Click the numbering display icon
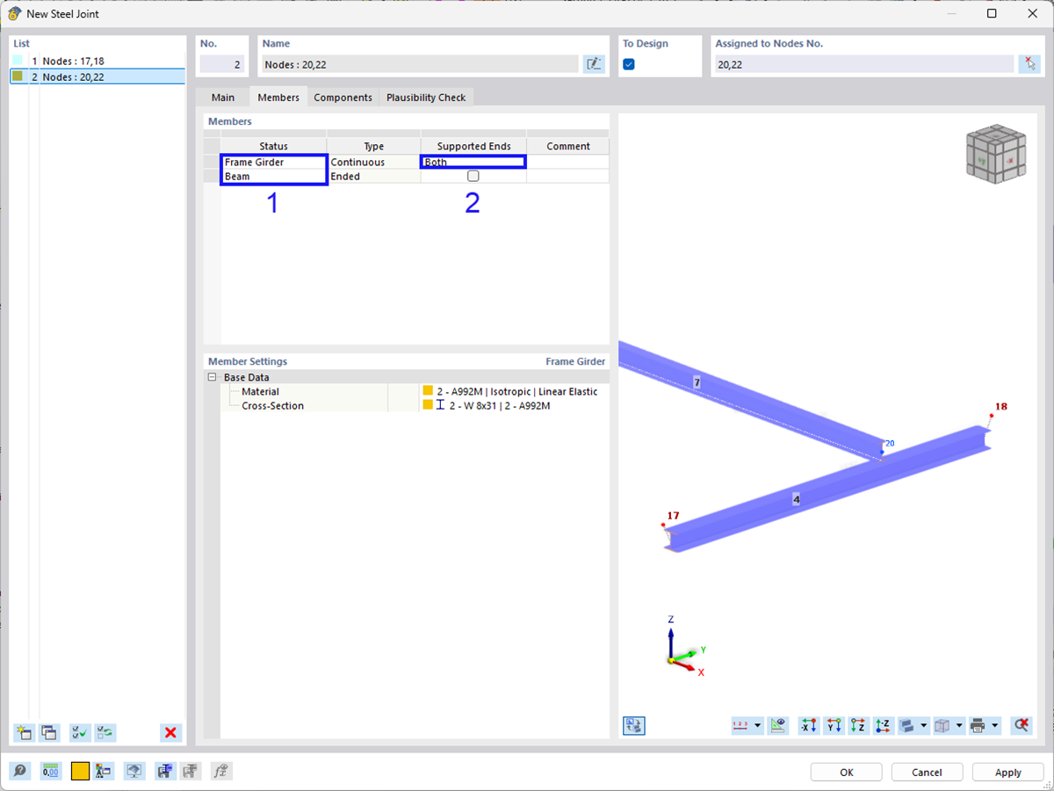The image size is (1054, 791). tap(742, 725)
